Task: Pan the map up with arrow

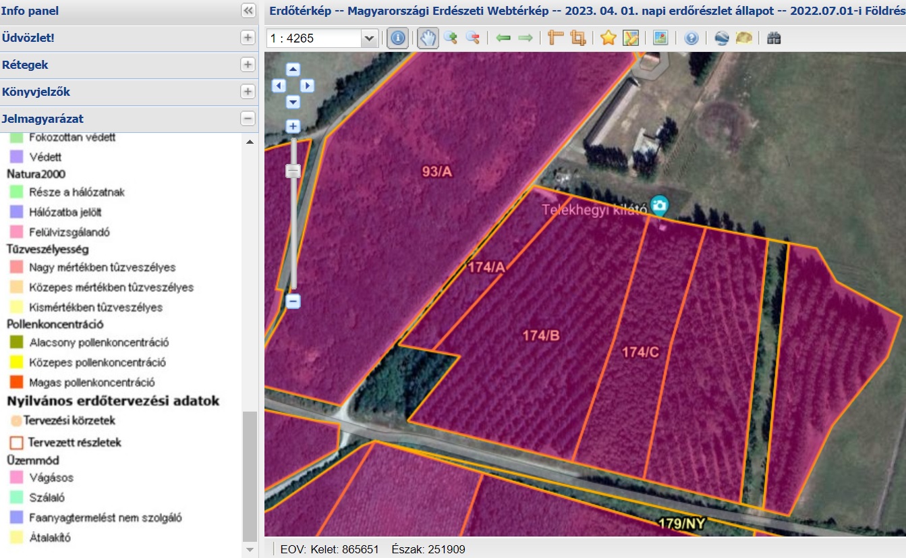Action: (x=293, y=69)
